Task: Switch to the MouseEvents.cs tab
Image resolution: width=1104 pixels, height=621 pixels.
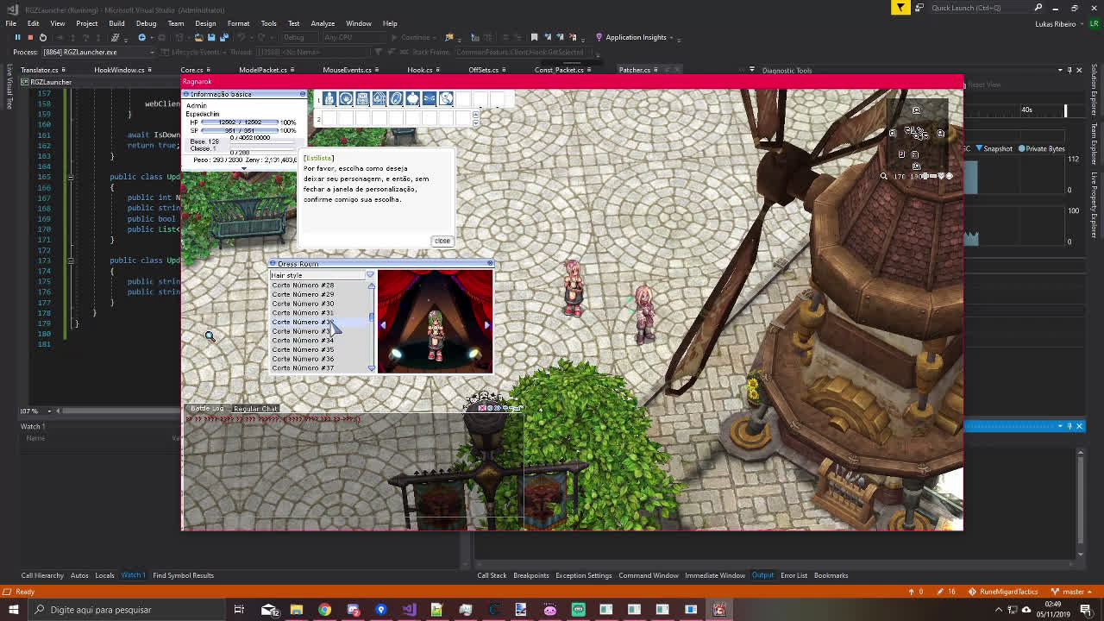Action: point(347,70)
